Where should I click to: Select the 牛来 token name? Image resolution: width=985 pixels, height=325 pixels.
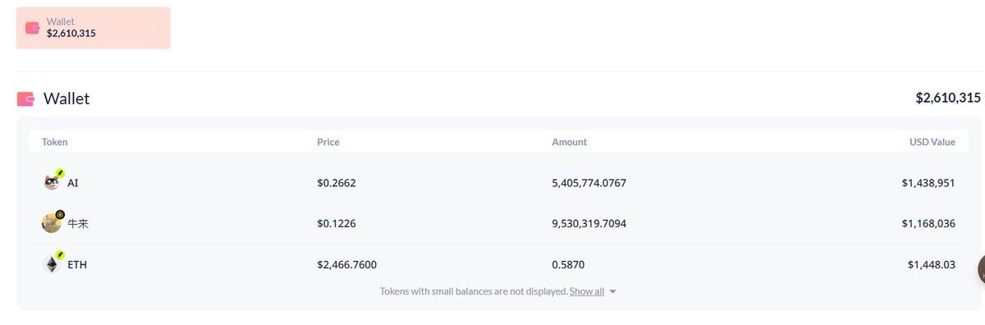pyautogui.click(x=78, y=223)
